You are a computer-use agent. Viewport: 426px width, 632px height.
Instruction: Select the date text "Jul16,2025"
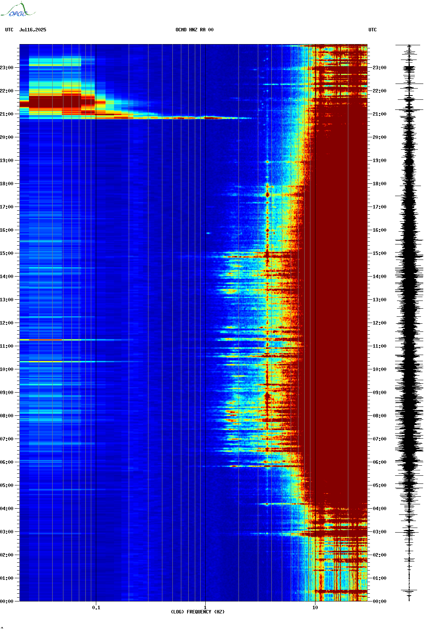click(x=33, y=30)
